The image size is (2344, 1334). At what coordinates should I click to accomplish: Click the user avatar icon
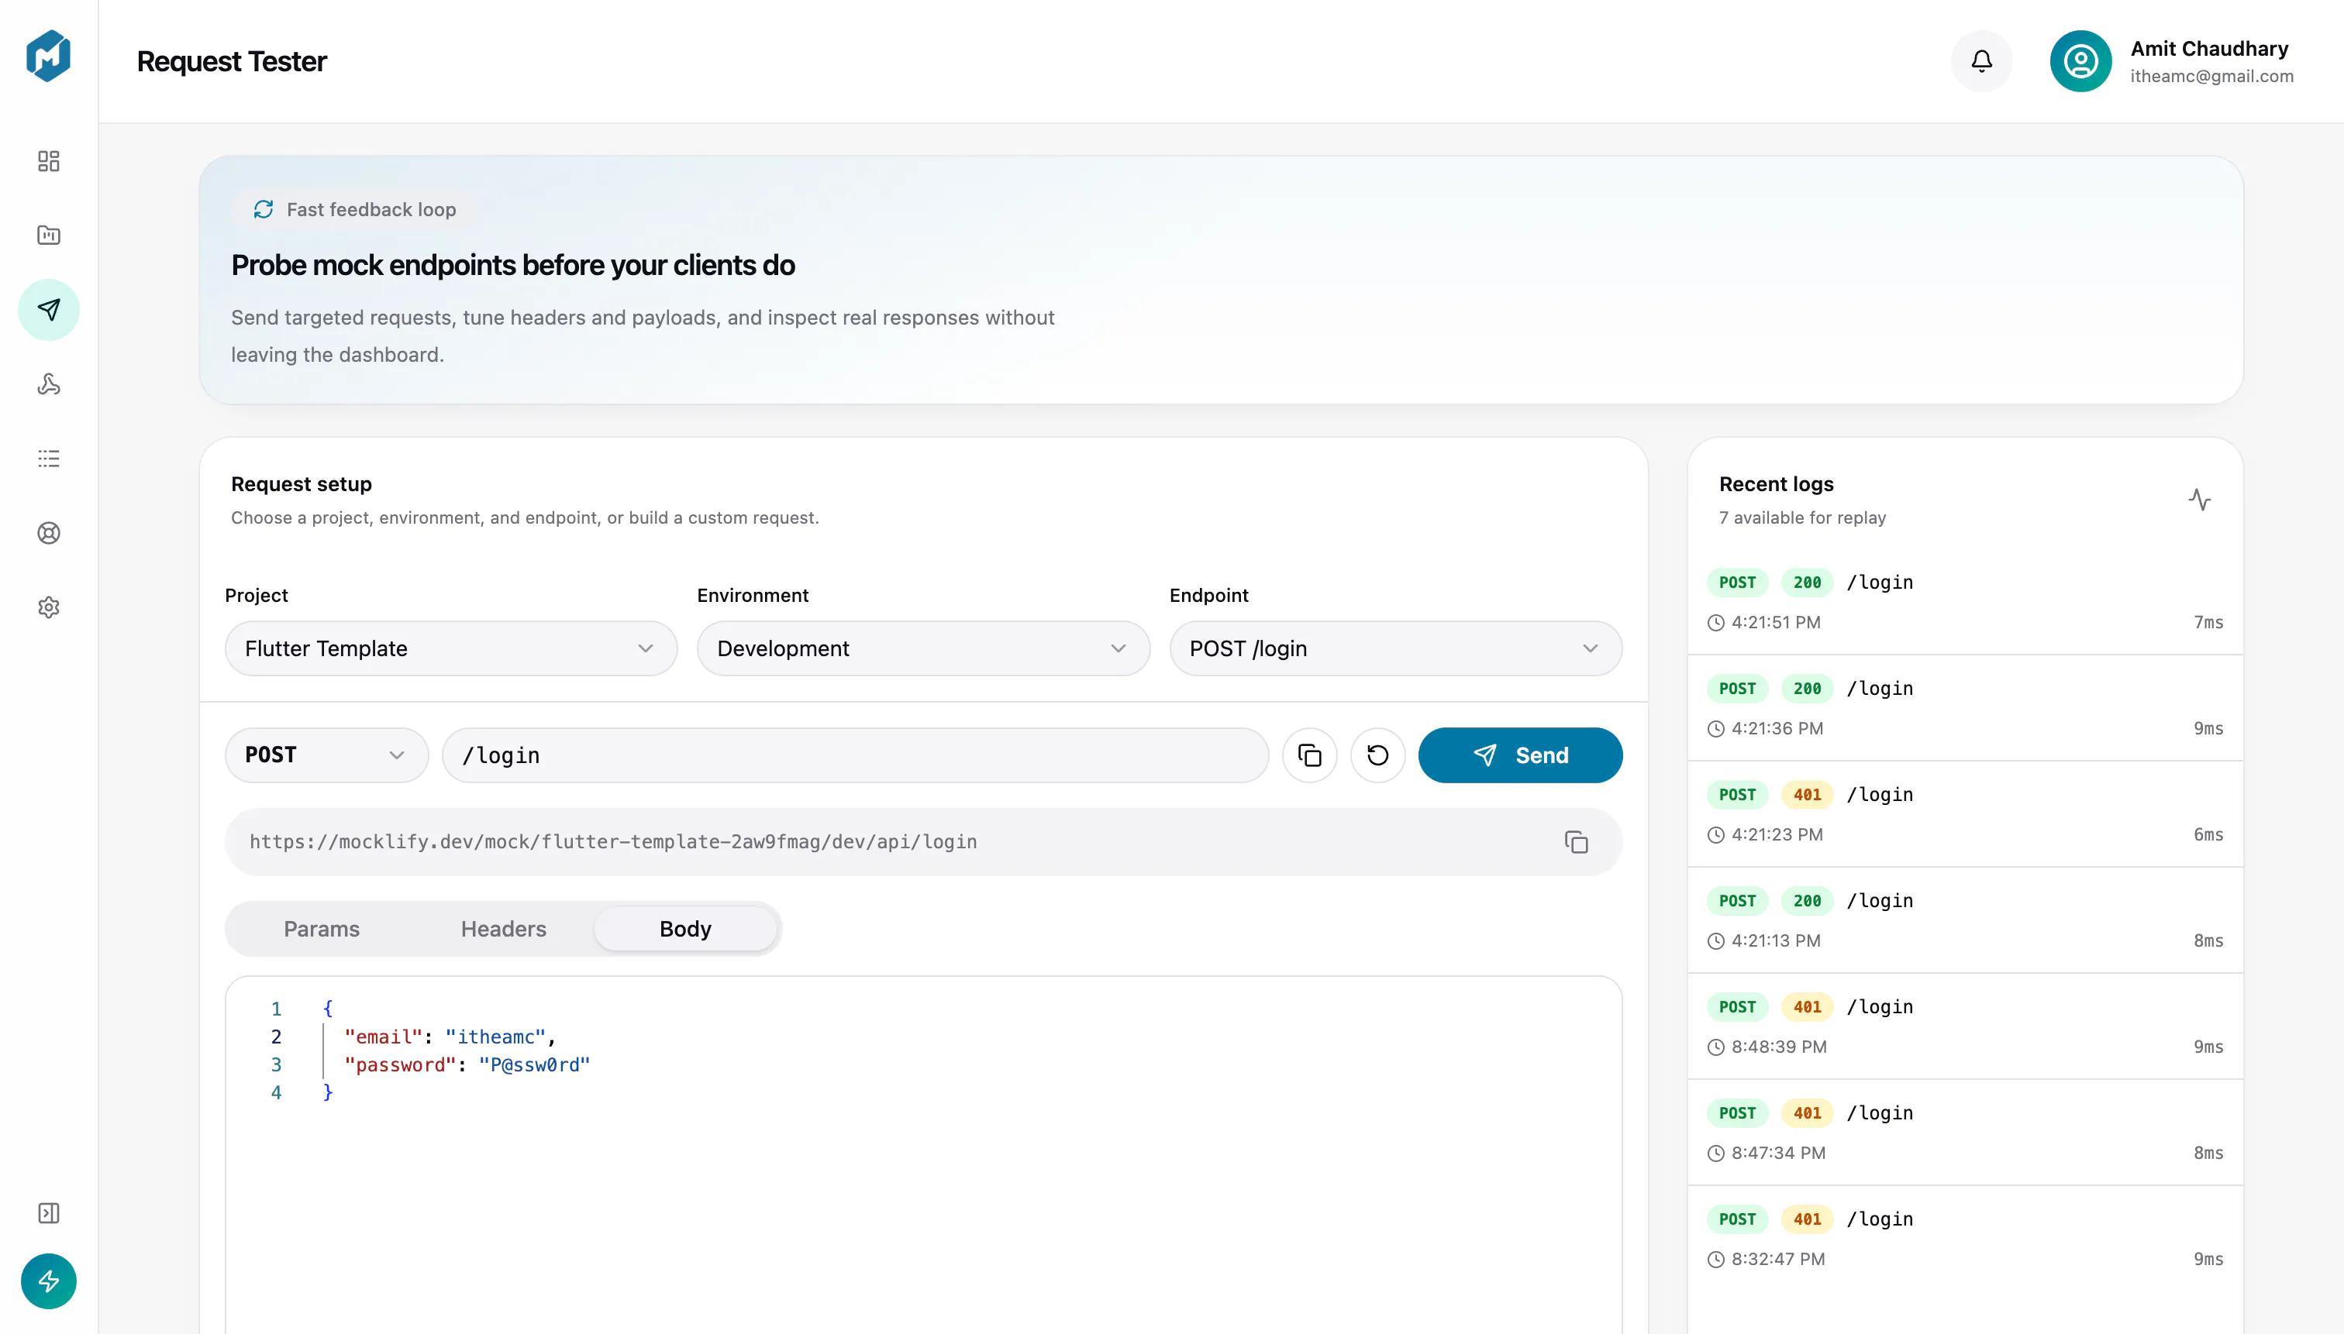[2080, 61]
